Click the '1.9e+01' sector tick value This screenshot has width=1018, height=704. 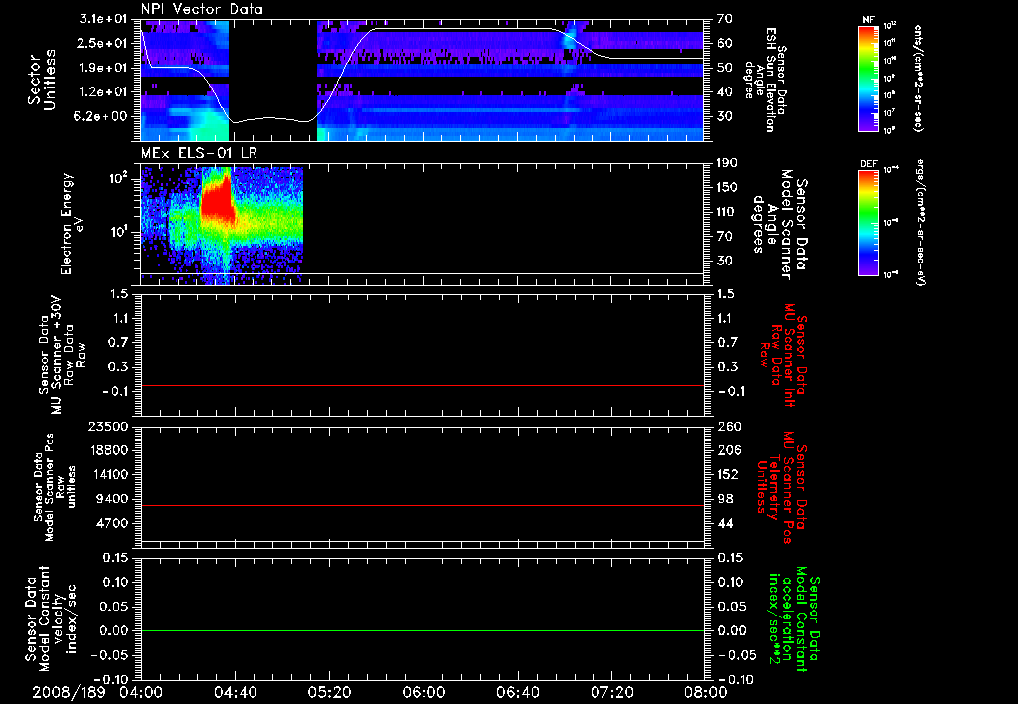(103, 68)
